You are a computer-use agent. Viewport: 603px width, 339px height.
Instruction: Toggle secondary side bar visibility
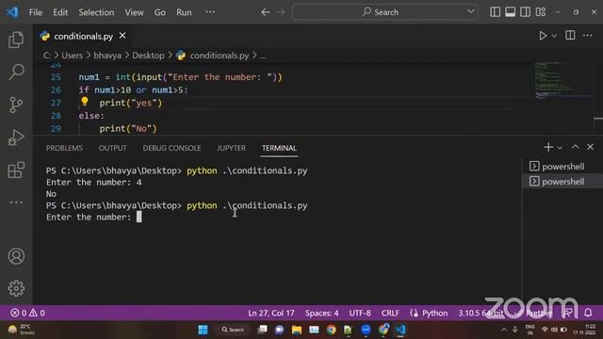(526, 12)
